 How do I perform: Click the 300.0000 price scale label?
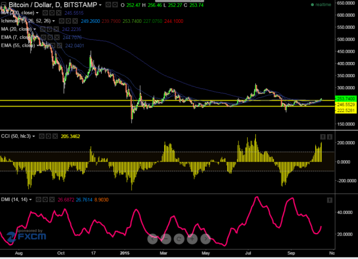click(x=346, y=88)
